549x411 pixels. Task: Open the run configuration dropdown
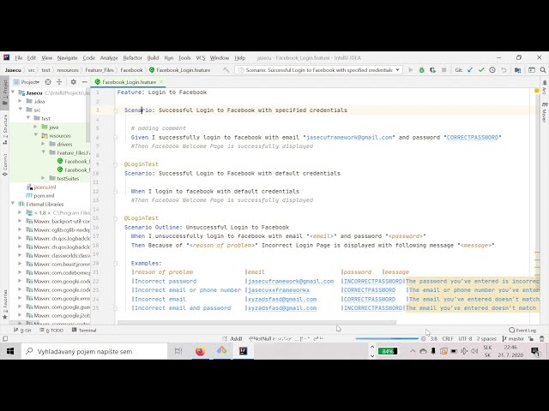click(x=398, y=70)
